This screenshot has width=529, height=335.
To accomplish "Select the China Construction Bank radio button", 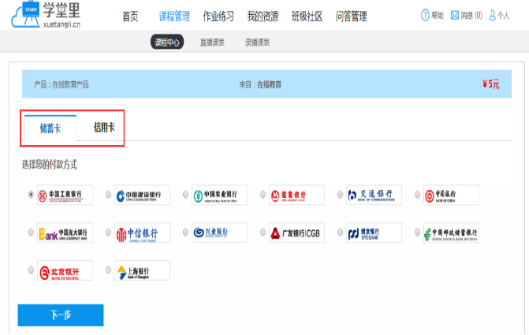I will [108, 195].
